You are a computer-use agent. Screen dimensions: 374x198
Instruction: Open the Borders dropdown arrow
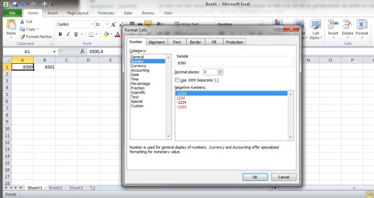[97, 34]
